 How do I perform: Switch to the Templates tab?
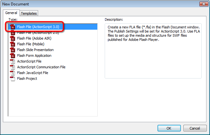tap(29, 13)
